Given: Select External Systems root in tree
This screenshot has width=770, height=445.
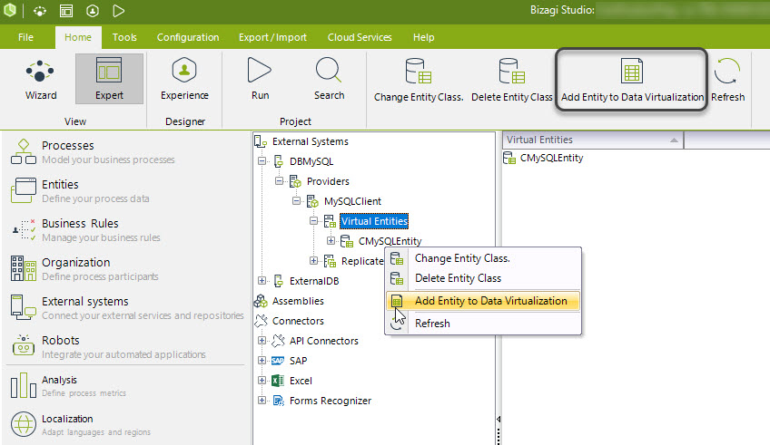Looking at the screenshot, I should coord(310,141).
